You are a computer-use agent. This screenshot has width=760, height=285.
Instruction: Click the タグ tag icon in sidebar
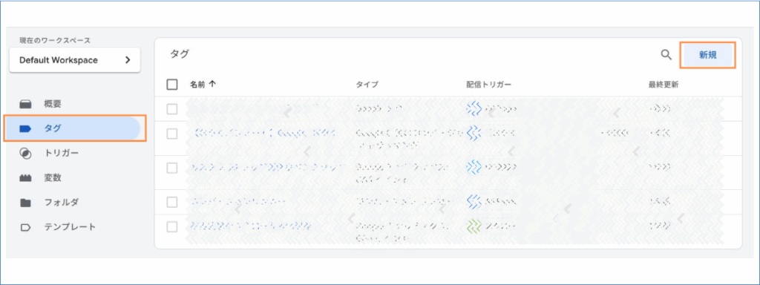coord(25,128)
